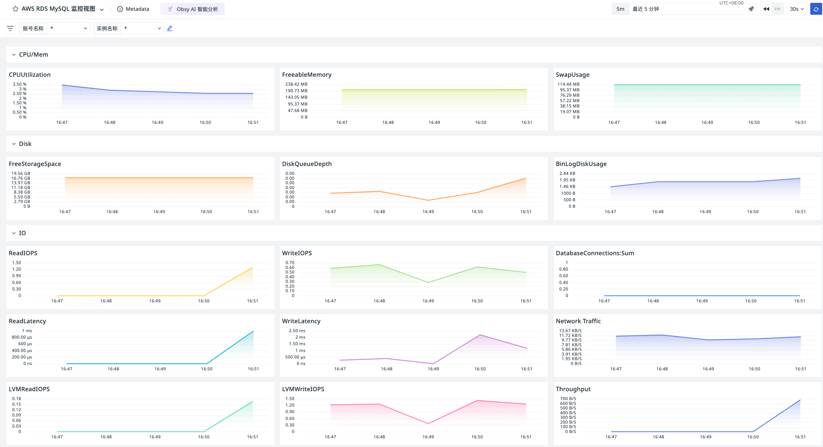
Task: Open the dashboard title dropdown chevron
Action: [x=102, y=10]
